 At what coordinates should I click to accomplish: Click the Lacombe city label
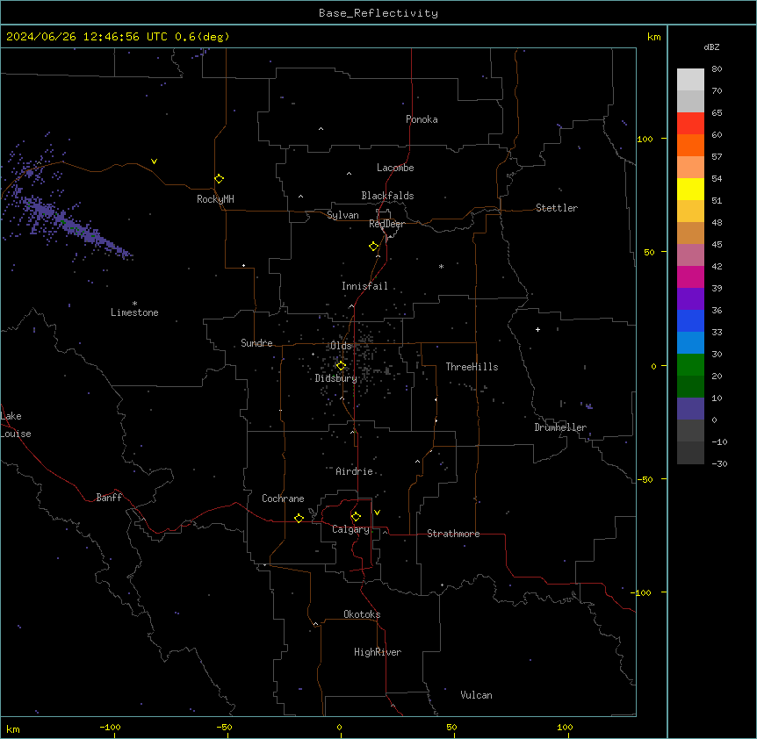coord(395,168)
